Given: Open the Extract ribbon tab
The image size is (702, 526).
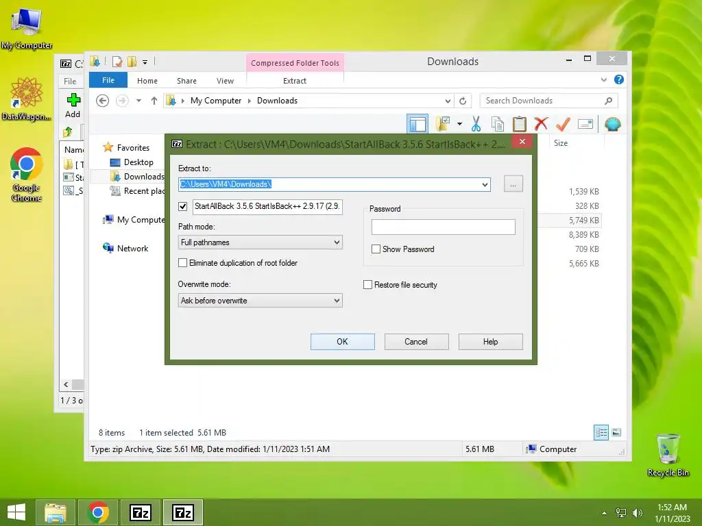Looking at the screenshot, I should (x=295, y=81).
